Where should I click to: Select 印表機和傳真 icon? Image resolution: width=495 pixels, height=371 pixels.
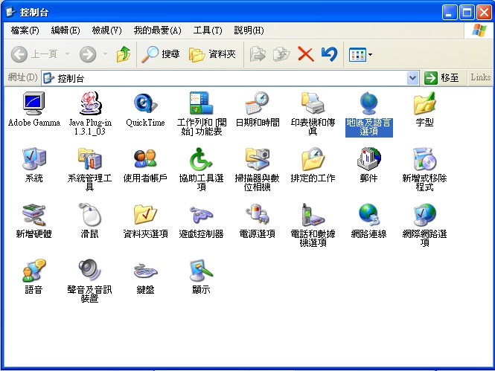pos(313,103)
